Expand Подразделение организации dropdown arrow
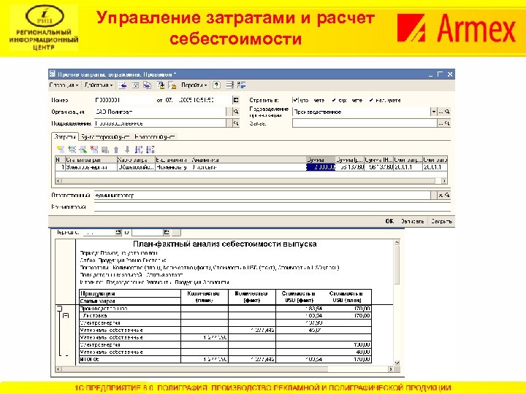 [434, 112]
